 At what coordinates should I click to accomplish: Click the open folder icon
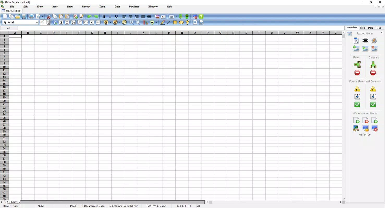pos(17,16)
